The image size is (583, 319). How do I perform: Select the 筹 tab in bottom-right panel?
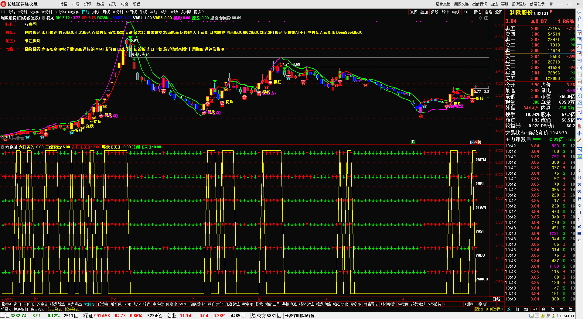[571, 309]
